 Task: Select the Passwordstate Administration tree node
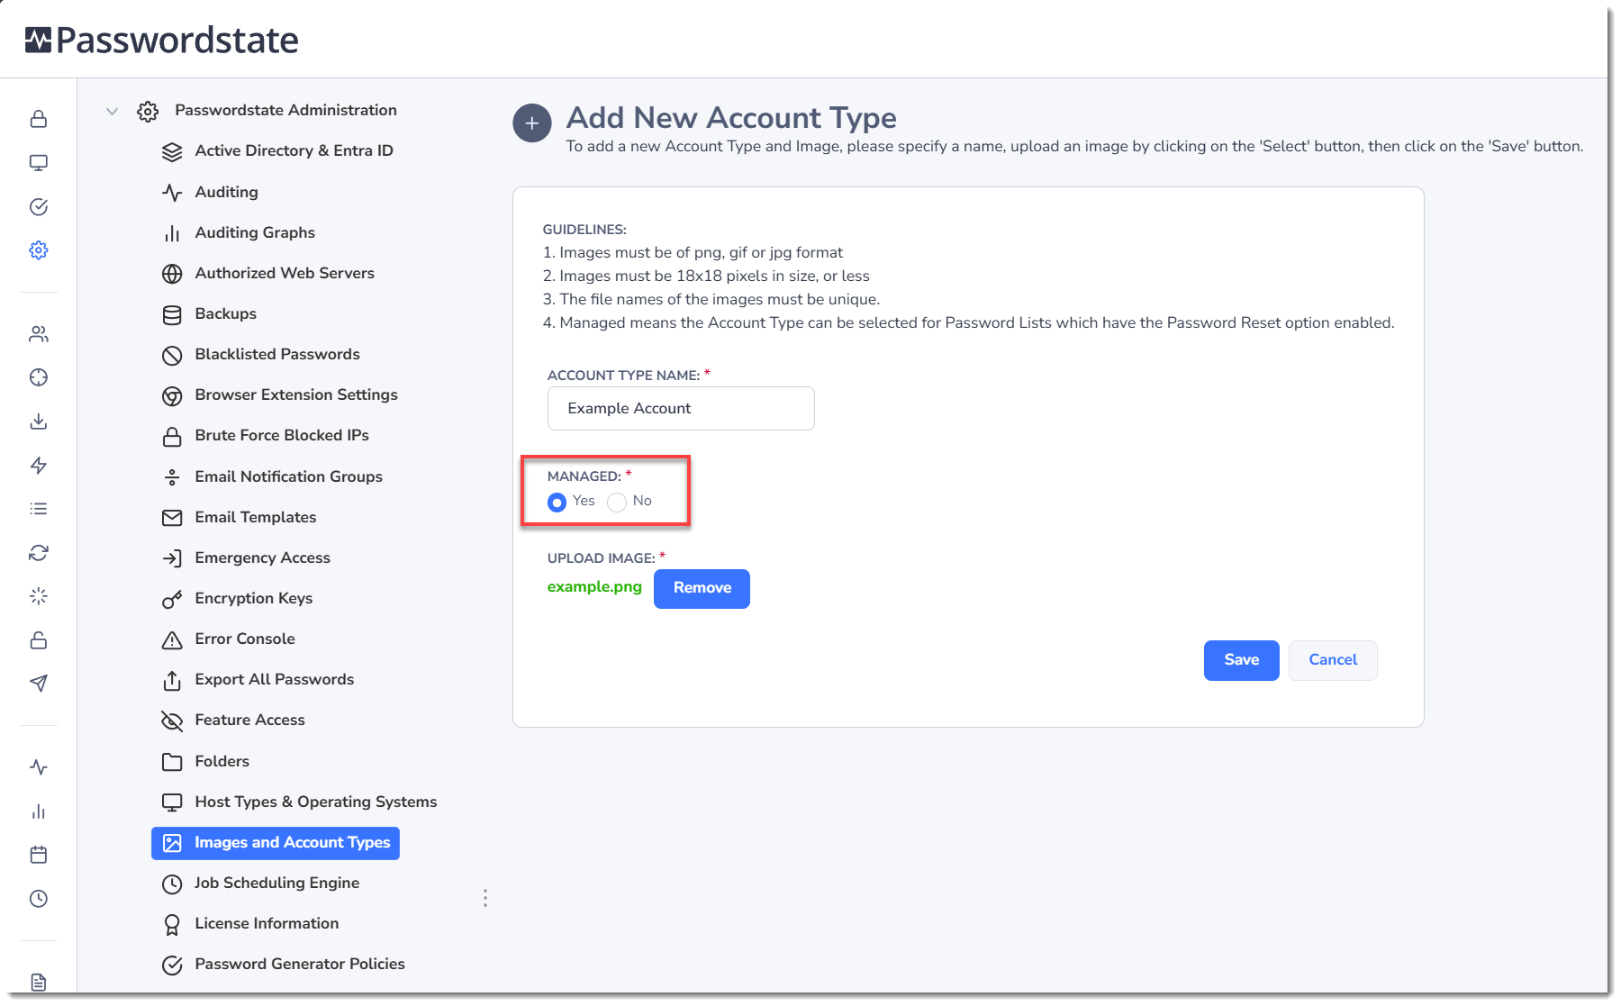point(285,110)
